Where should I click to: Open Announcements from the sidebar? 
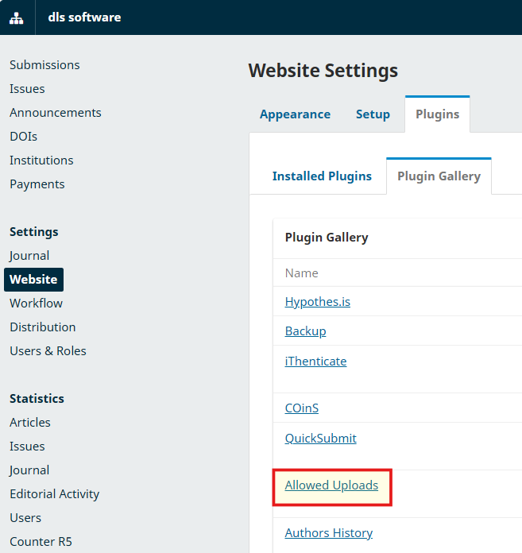point(56,113)
